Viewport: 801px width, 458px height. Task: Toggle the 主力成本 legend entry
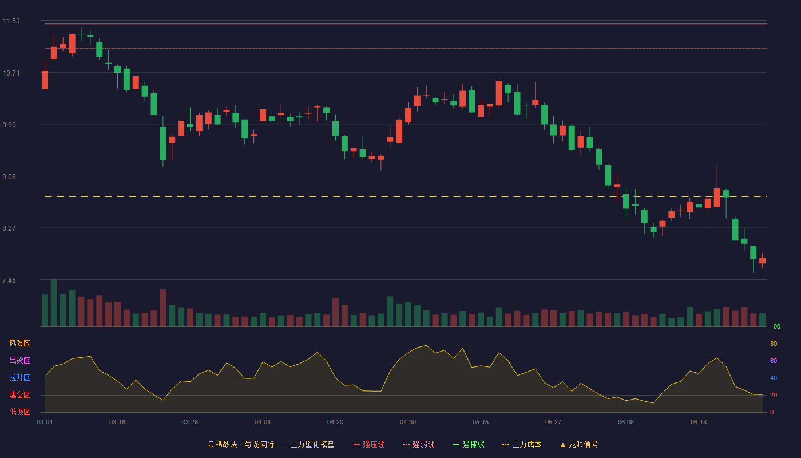coord(522,444)
